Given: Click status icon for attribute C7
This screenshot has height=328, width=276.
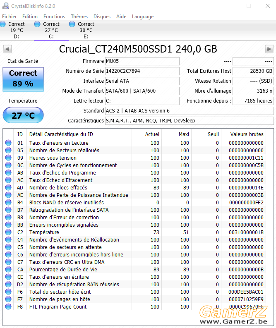Looking at the screenshot, I should 8,262.
